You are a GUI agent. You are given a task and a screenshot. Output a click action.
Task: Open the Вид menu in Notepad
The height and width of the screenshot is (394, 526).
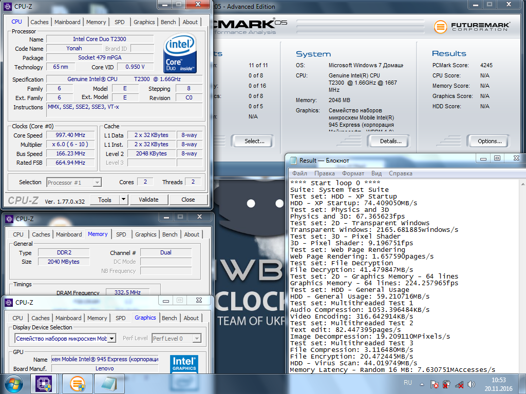pos(377,173)
